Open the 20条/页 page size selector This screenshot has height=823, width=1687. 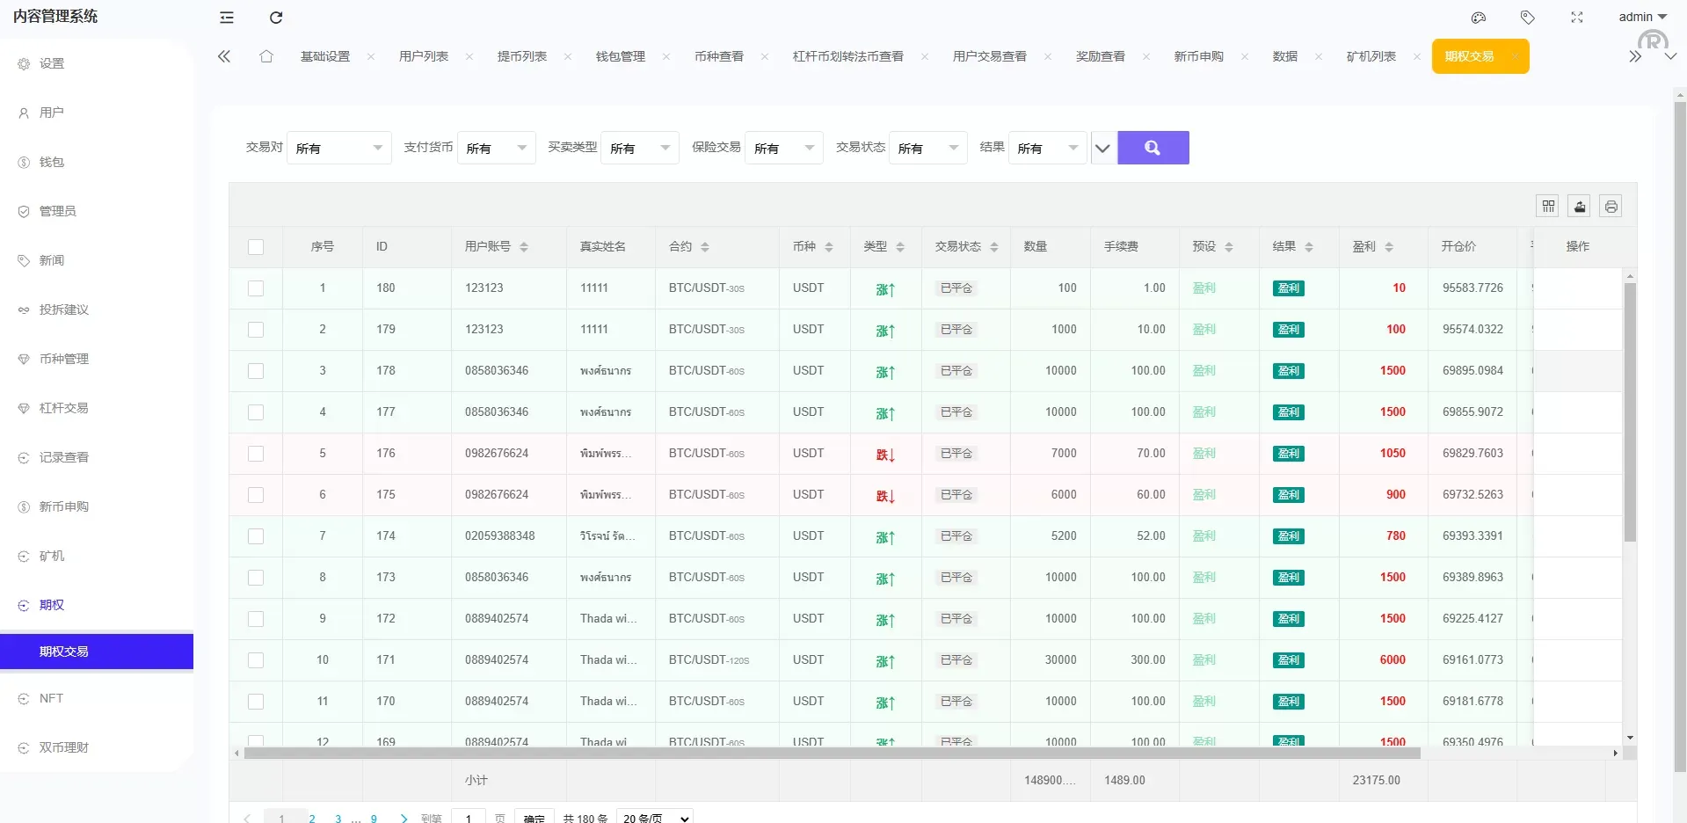click(x=654, y=818)
